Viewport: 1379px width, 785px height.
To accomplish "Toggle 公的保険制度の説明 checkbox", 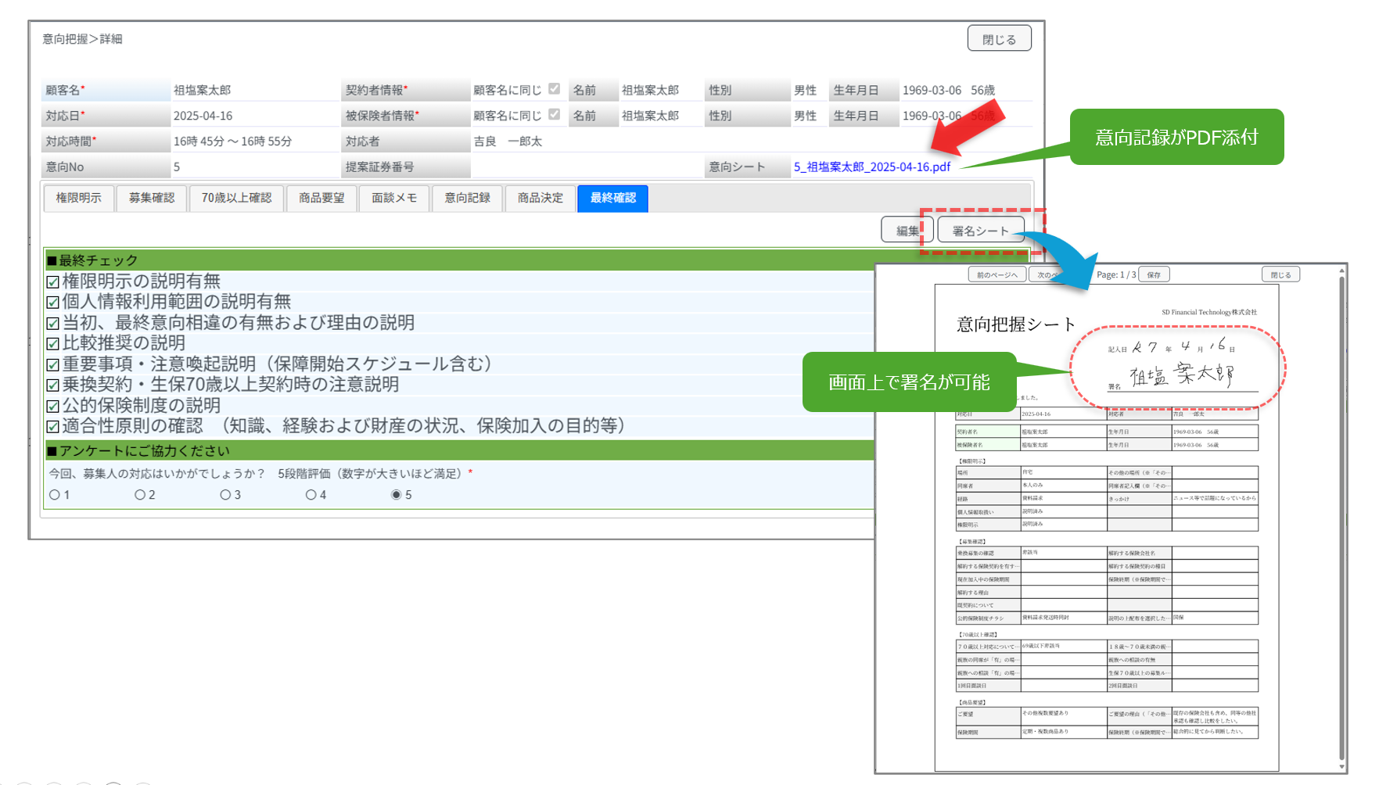I will click(53, 406).
